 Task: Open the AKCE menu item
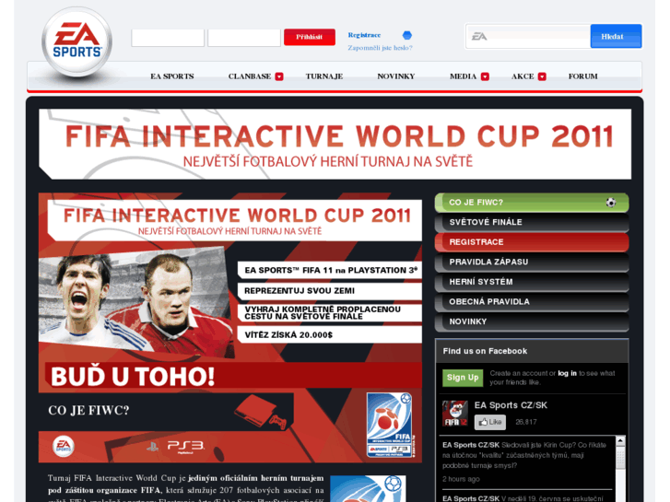tap(523, 76)
